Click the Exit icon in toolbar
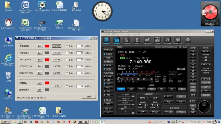This screenshot has height=124, width=221. [x=188, y=40]
